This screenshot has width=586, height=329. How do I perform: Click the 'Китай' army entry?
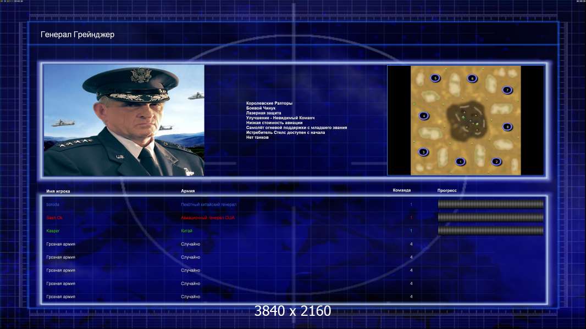186,231
